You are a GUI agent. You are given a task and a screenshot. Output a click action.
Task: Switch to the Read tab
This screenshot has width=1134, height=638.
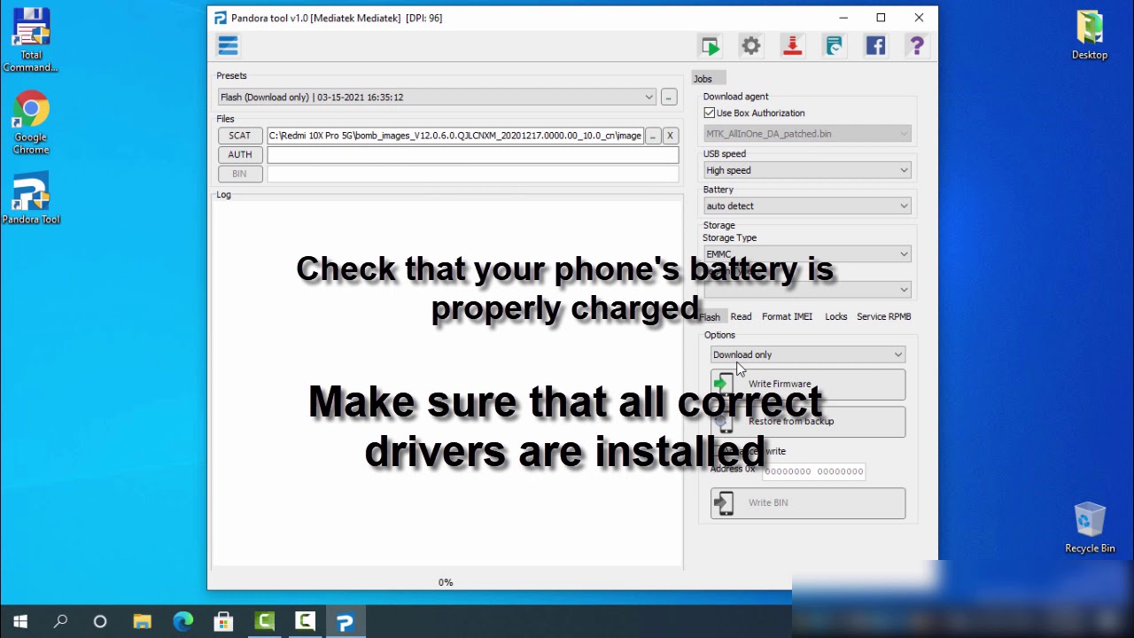(741, 316)
